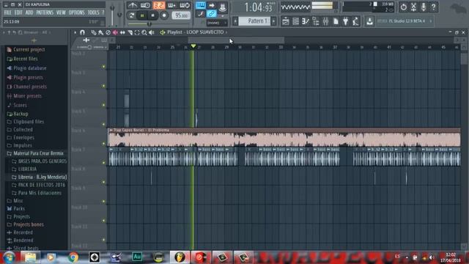Select the playlist paint brush tool
This screenshot has height=264, width=469.
101,32
